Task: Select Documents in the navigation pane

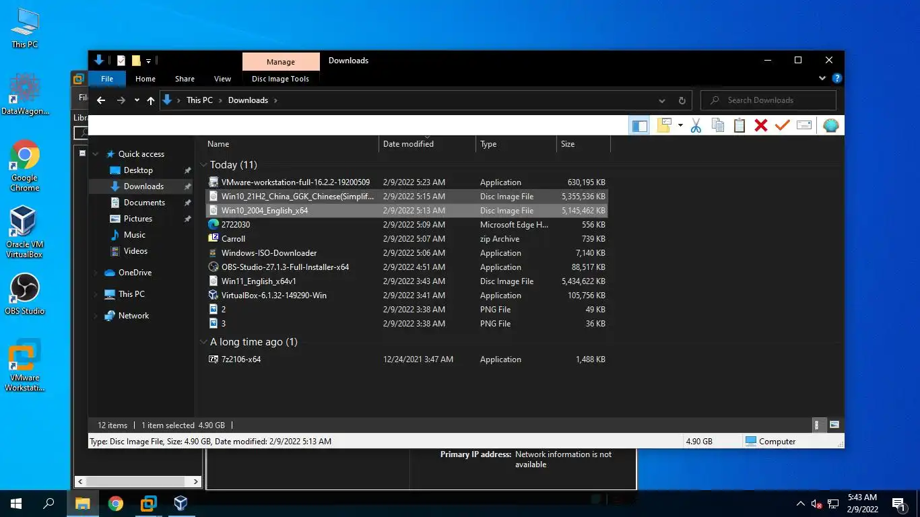Action: (x=144, y=203)
